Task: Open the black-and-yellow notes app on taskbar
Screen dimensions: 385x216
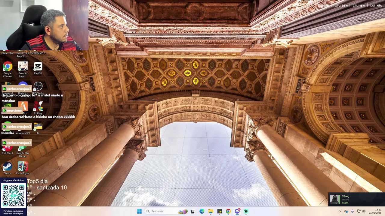Action: click(x=220, y=211)
